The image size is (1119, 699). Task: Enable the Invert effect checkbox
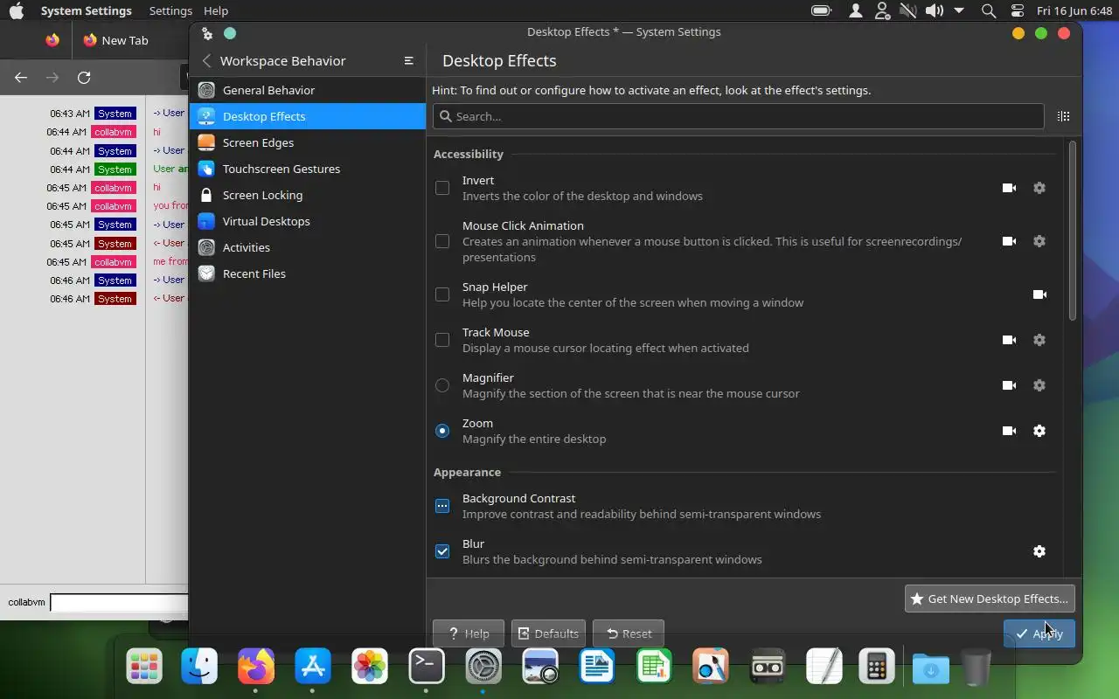442,188
